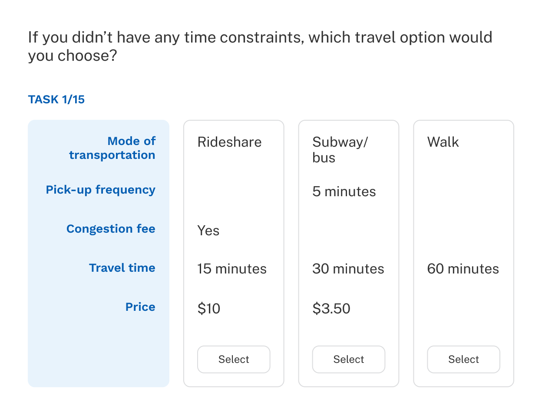This screenshot has height=415, width=542.
Task: Click the 5 minutes pick-up frequency value
Action: tap(344, 191)
